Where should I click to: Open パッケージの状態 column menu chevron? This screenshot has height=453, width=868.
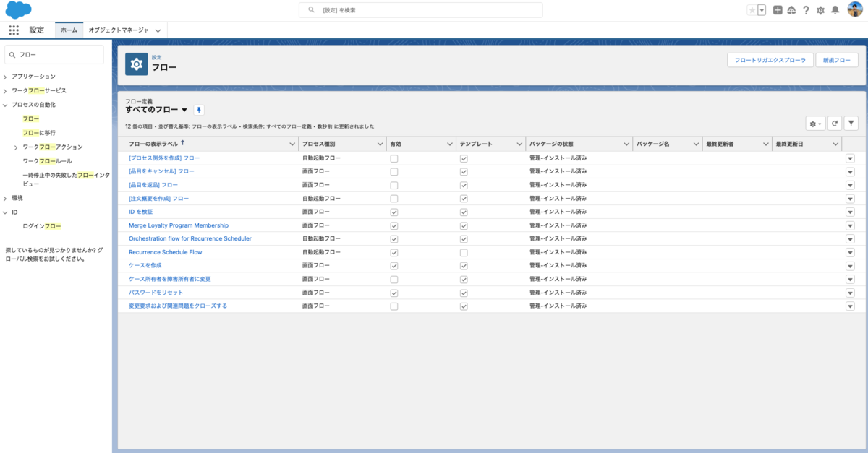(x=626, y=144)
